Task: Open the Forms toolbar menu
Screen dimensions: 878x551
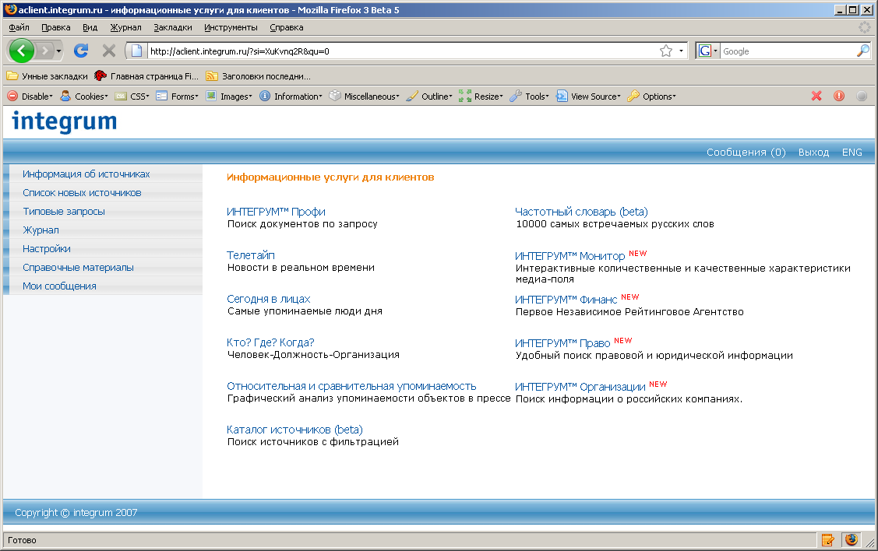Action: point(177,97)
